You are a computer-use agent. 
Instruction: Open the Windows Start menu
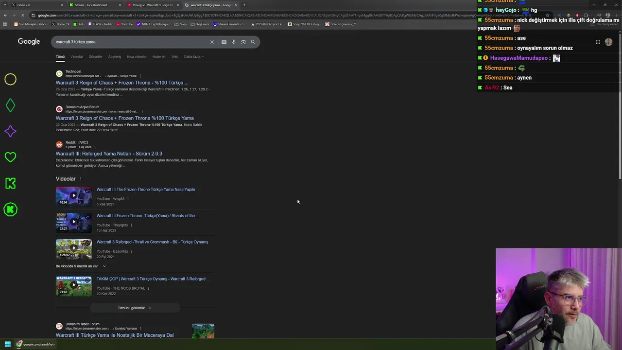(8, 344)
